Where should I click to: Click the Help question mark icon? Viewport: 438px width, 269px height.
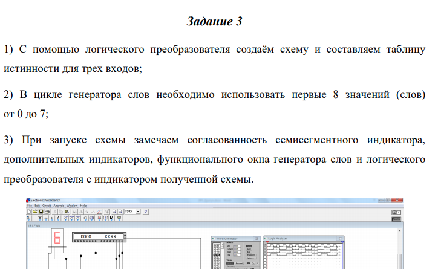[146, 212]
